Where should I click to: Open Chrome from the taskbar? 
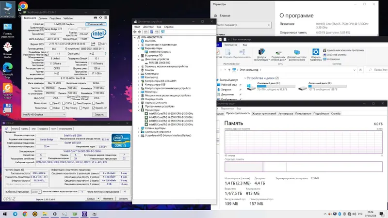point(25,214)
